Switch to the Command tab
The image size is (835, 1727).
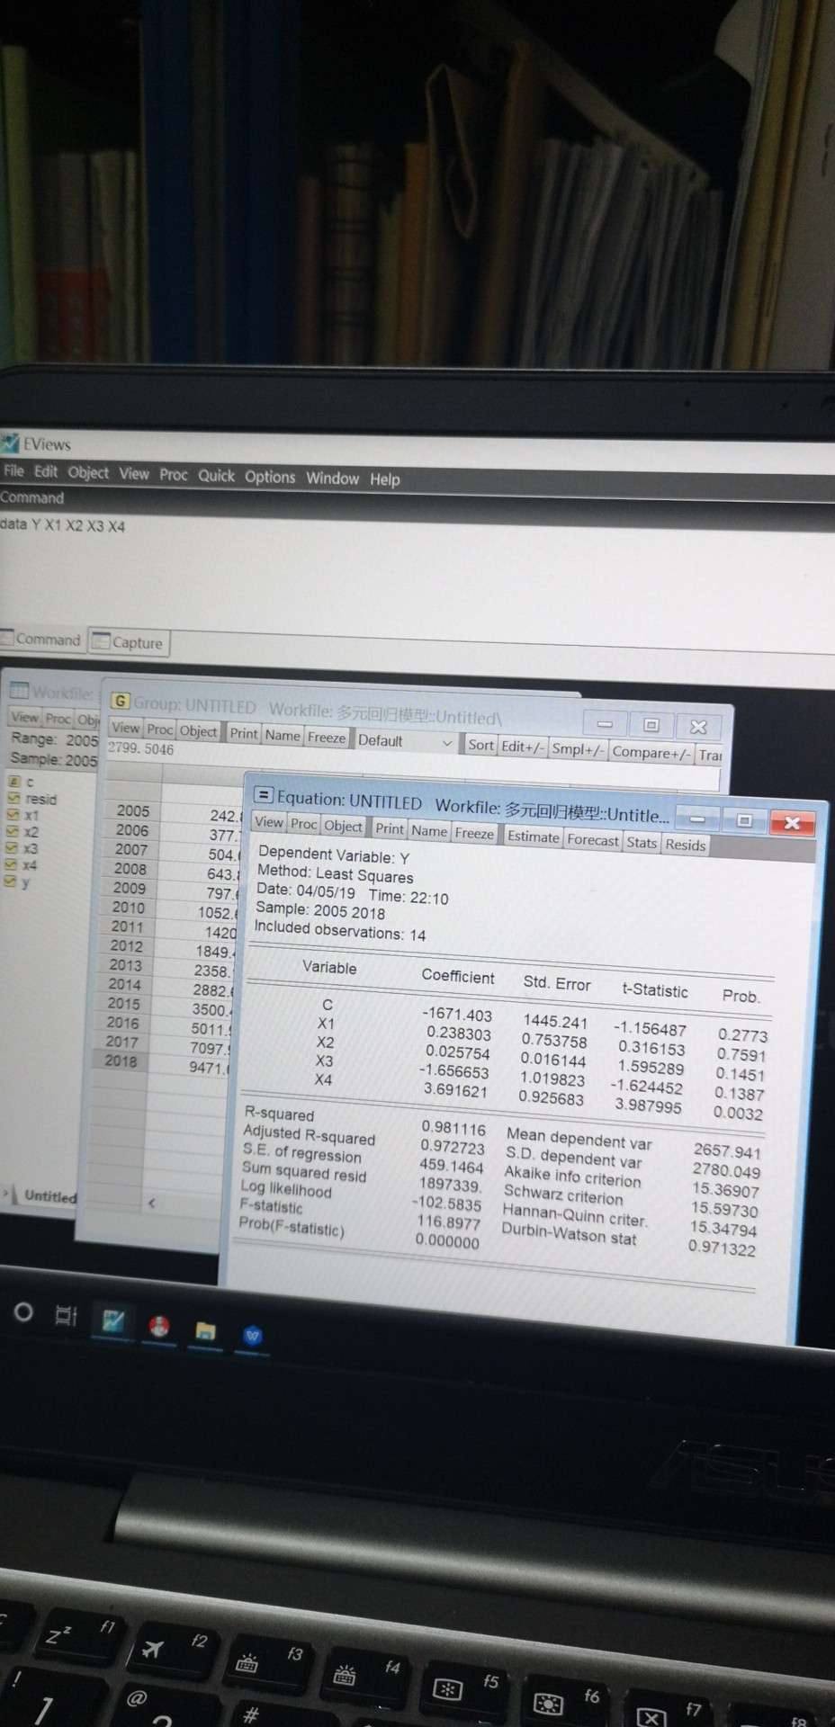[x=42, y=640]
